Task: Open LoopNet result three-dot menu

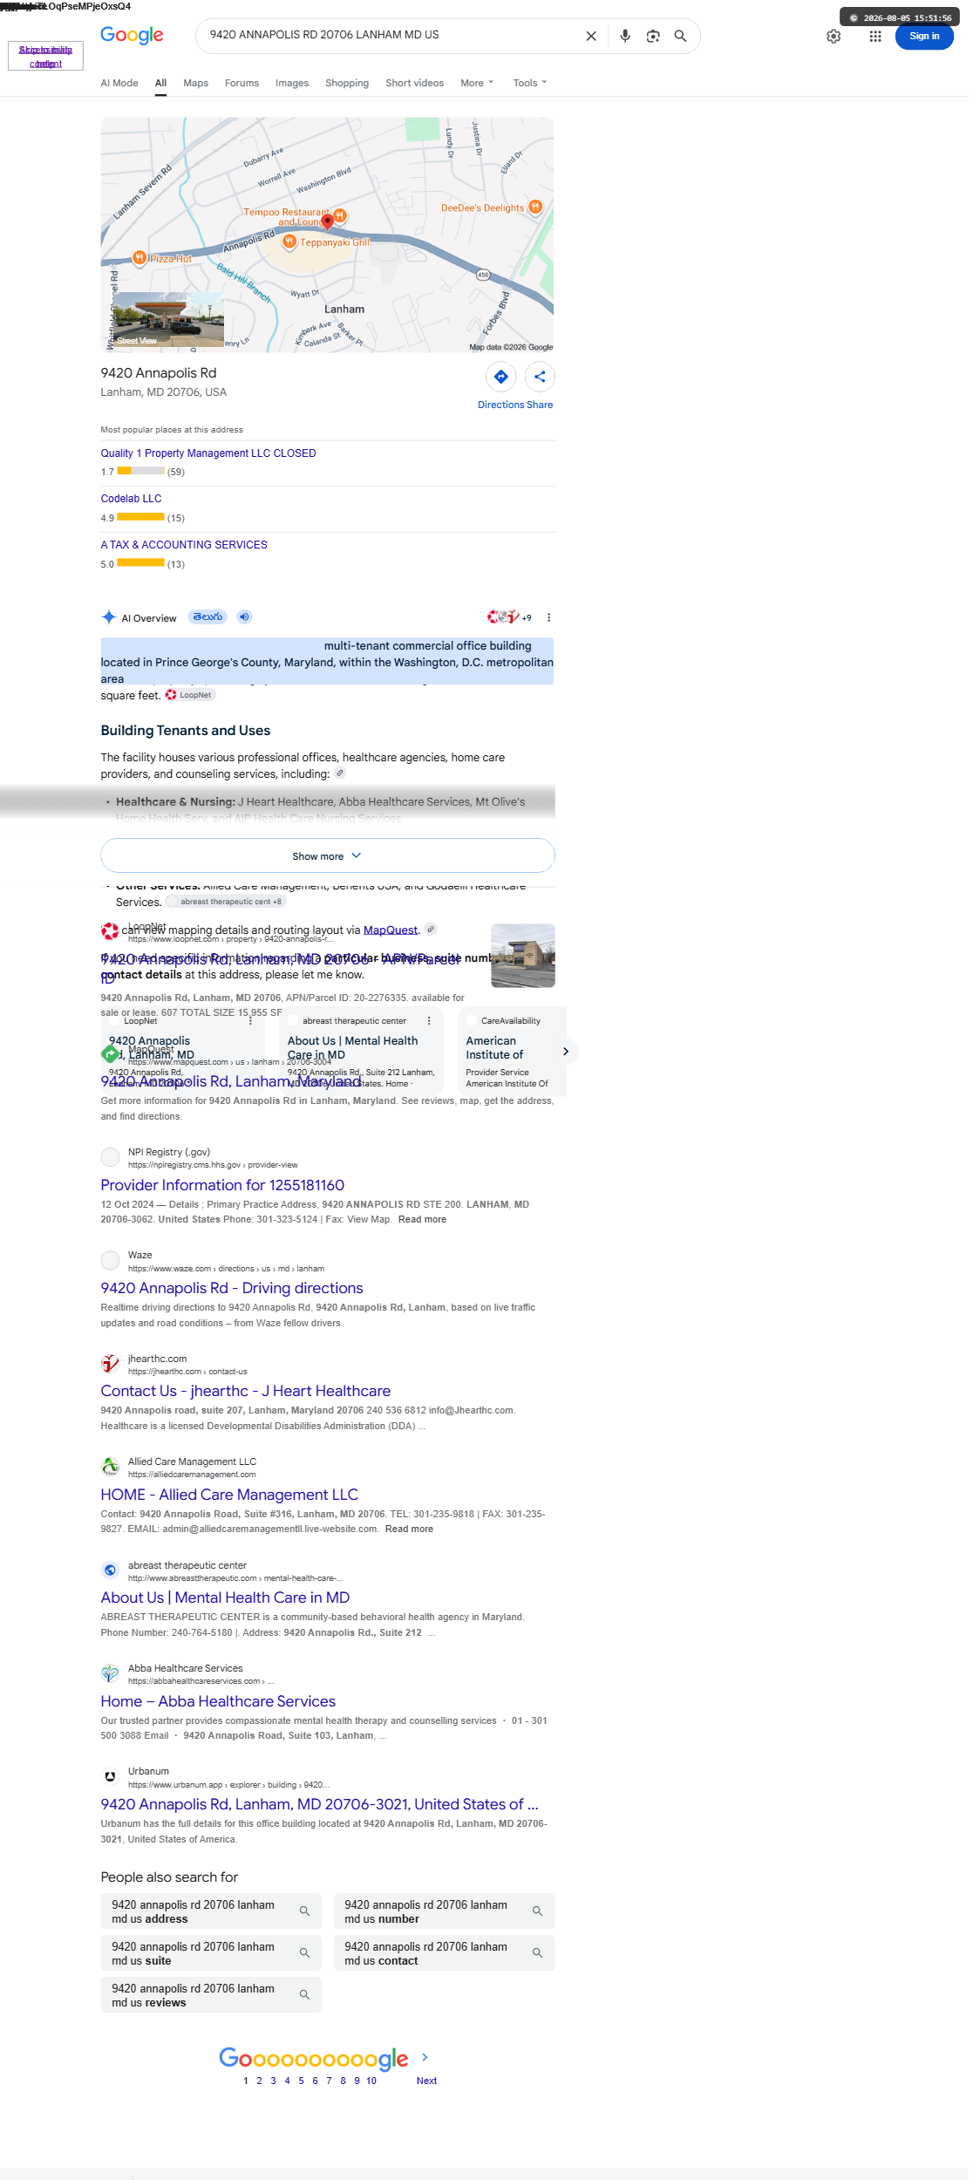Action: [250, 1020]
